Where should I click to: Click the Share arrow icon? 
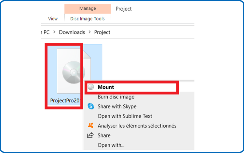90,135
